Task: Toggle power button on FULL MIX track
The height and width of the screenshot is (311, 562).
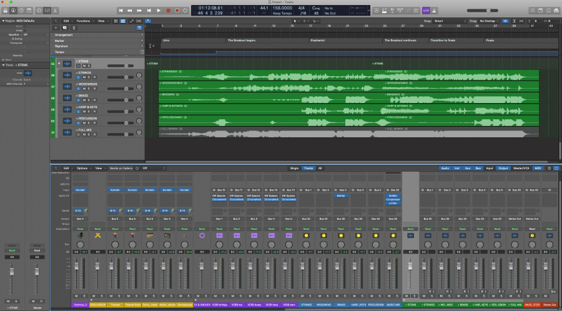Action: pyautogui.click(x=78, y=134)
